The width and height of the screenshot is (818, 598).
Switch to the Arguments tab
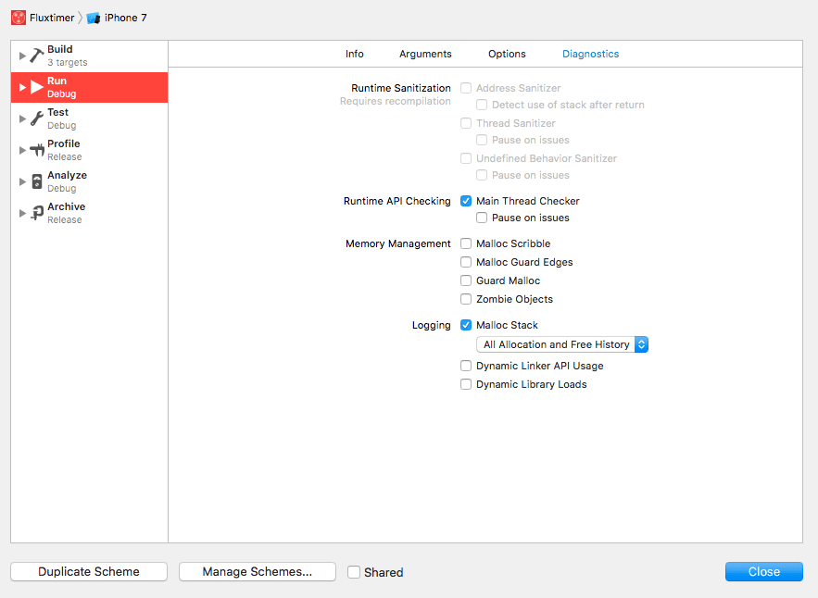point(425,54)
